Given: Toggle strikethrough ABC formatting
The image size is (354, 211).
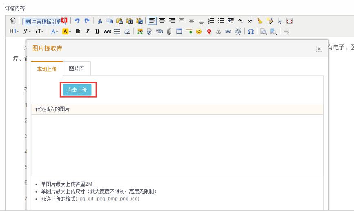Looking at the screenshot, I should [x=107, y=31].
